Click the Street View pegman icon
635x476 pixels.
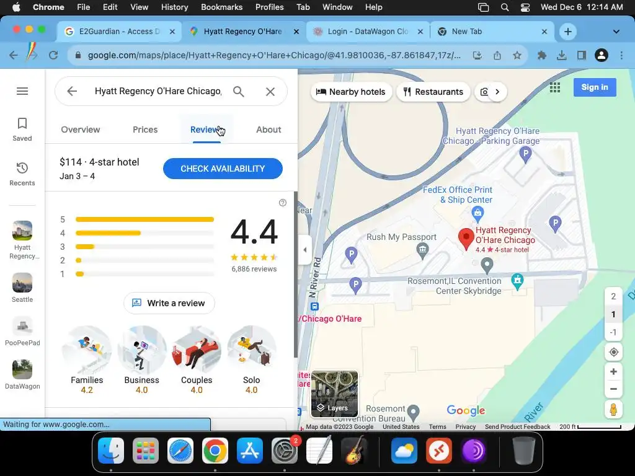point(613,410)
